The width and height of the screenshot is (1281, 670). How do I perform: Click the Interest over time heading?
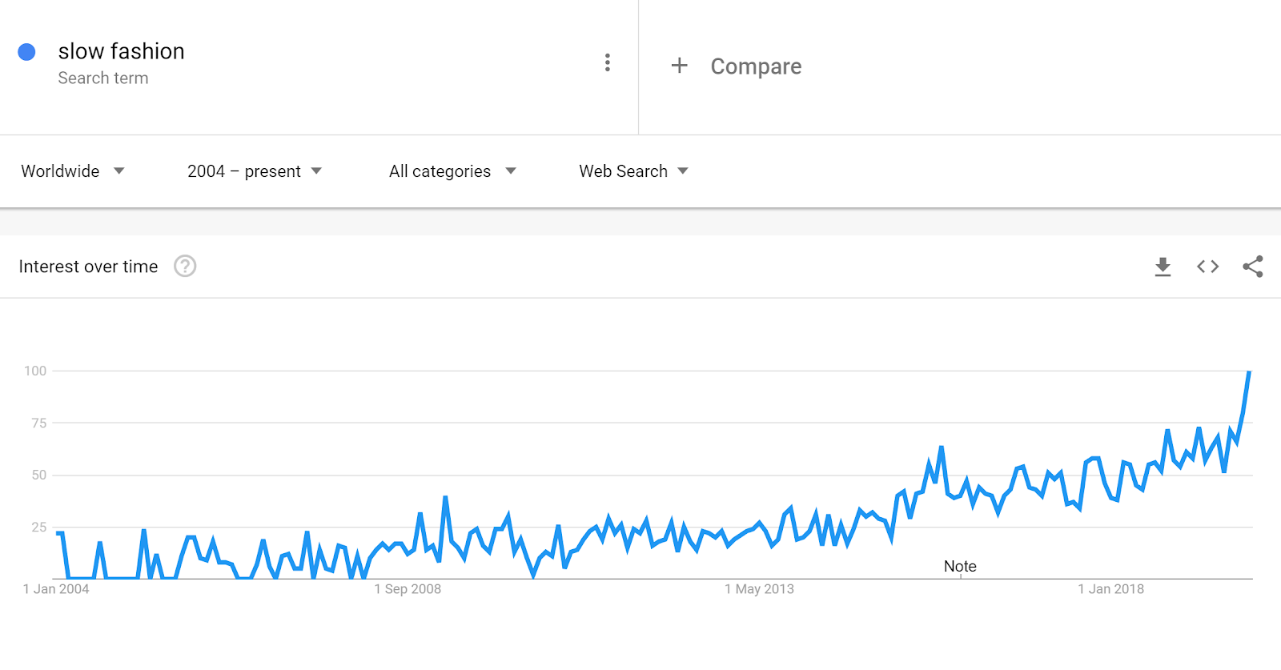[88, 267]
